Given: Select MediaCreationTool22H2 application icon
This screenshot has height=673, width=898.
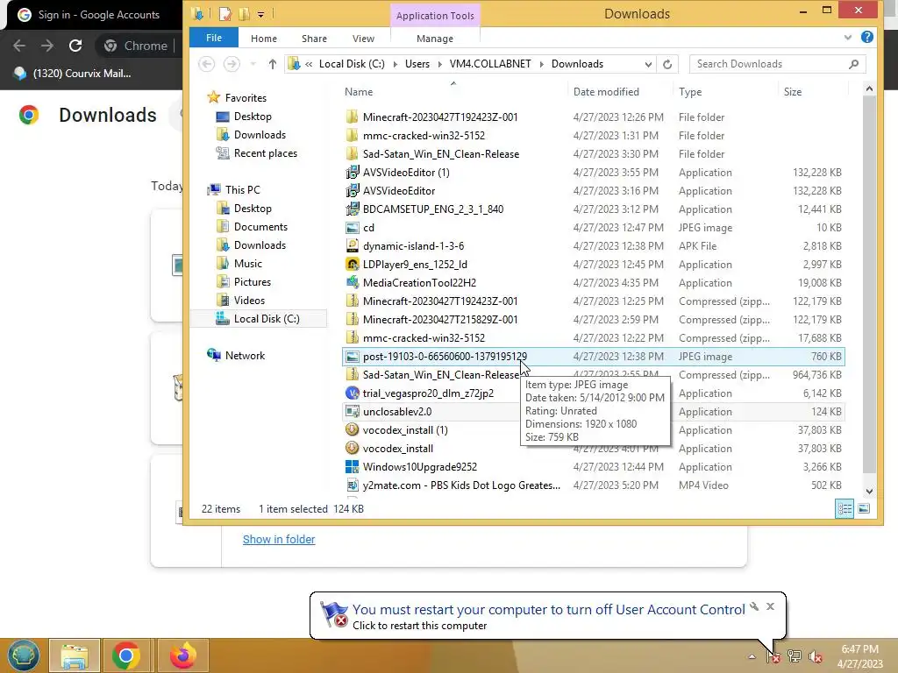Looking at the screenshot, I should (x=353, y=283).
